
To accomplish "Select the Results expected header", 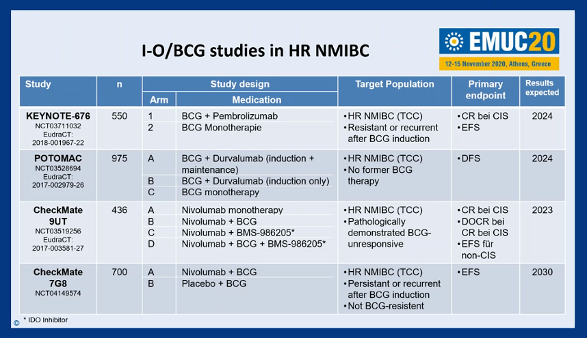I will (x=542, y=88).
